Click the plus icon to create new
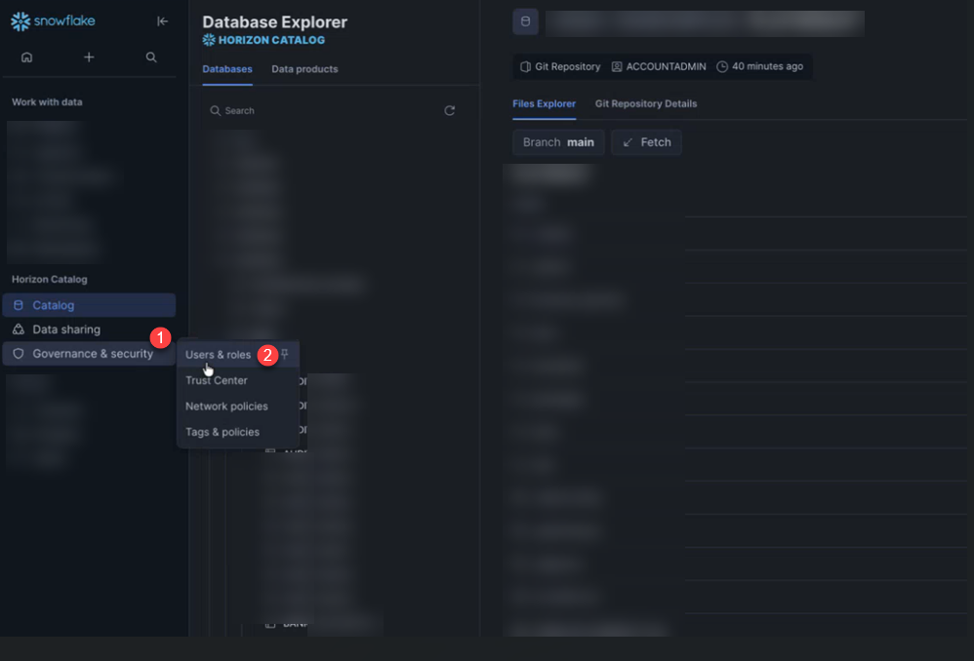 [x=89, y=58]
